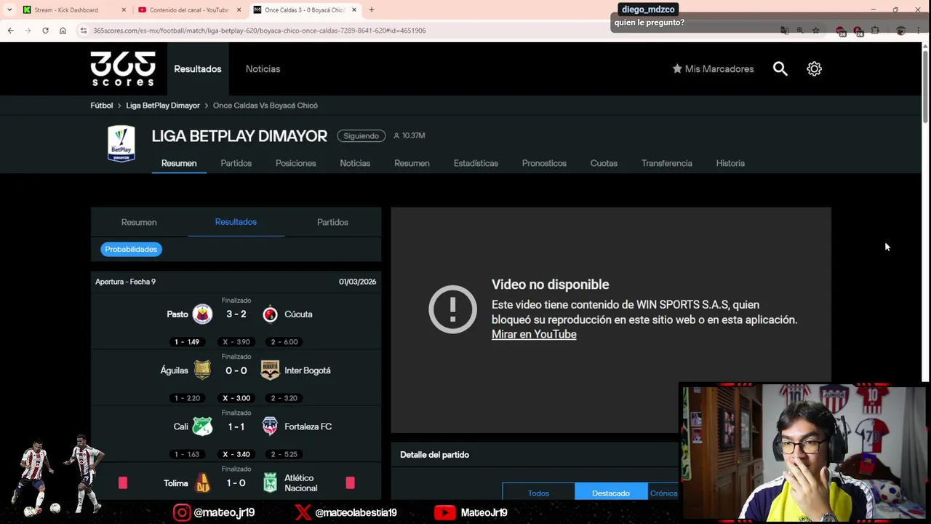
Task: Open the Noticias top navigation item
Action: [263, 69]
